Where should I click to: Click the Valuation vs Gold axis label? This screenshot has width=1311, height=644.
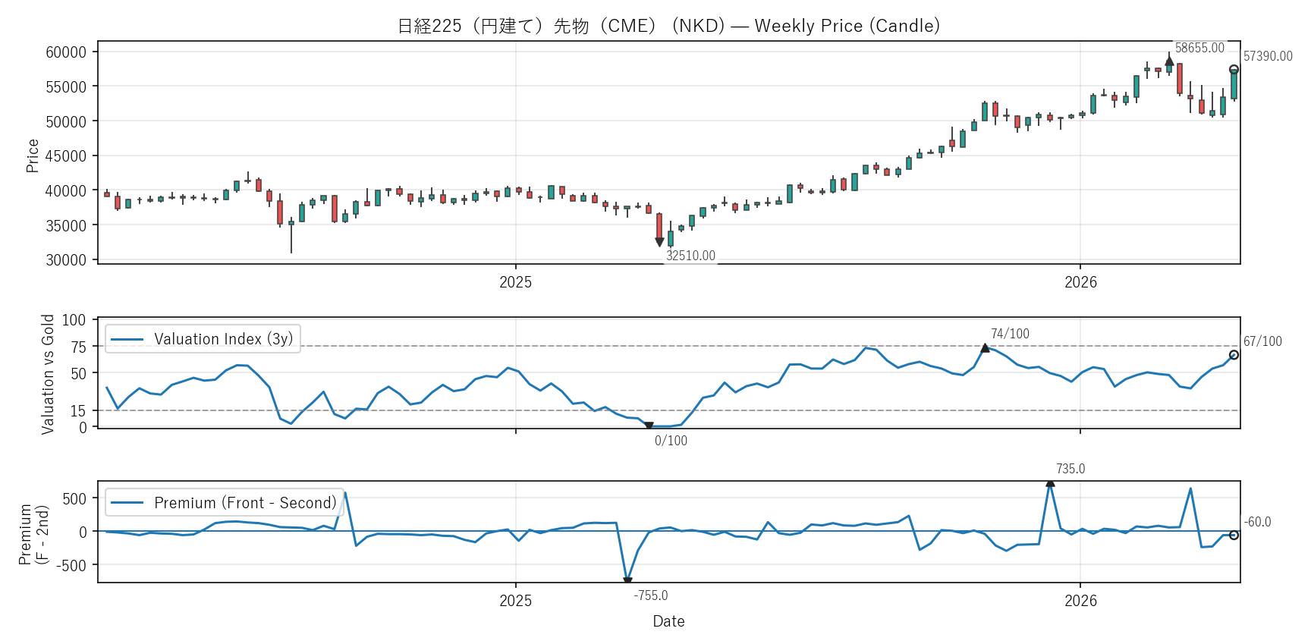coord(48,374)
